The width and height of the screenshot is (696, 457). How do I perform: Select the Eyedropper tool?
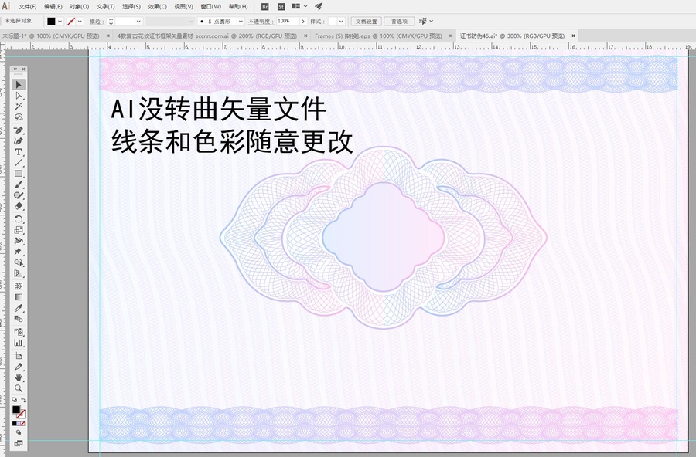(x=19, y=308)
